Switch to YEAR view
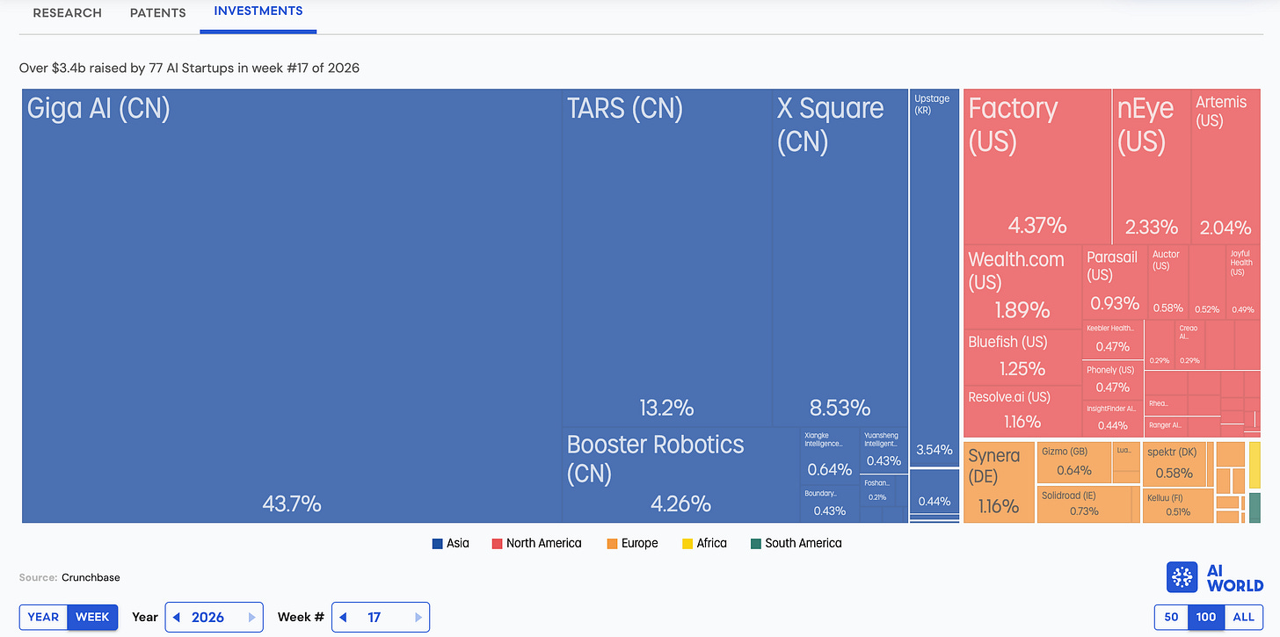This screenshot has height=637, width=1280. click(43, 617)
